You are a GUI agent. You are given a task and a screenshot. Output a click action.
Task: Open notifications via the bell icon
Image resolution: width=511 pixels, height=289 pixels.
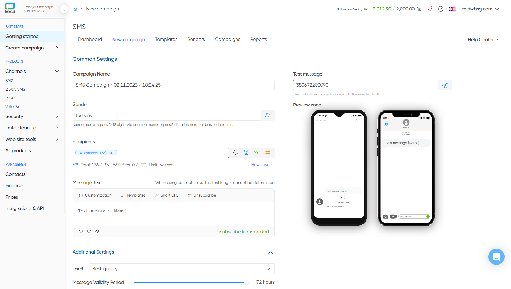[x=430, y=9]
